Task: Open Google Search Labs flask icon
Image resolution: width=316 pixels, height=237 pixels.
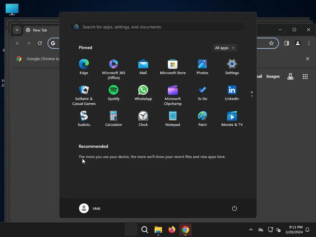Action: coord(290,77)
